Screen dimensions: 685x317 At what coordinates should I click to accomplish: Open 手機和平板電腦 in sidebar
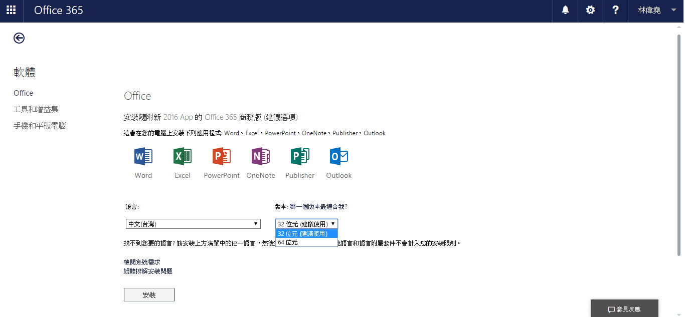pyautogui.click(x=40, y=126)
